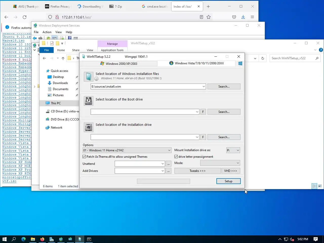Expand the install.wim path dropdown
Image resolution: width=324 pixels, height=243 pixels.
click(204, 87)
